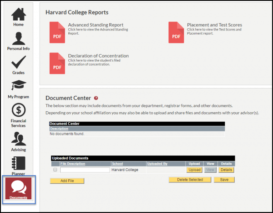
Task: Click the File Description text field
Action: point(85,170)
